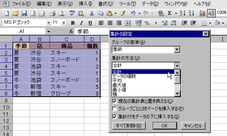Select the Format Painter brush icon
The image size is (227, 136).
click(123, 13)
